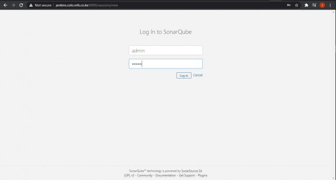336x180 pixels.
Task: Open the Get Support link
Action: (187, 175)
